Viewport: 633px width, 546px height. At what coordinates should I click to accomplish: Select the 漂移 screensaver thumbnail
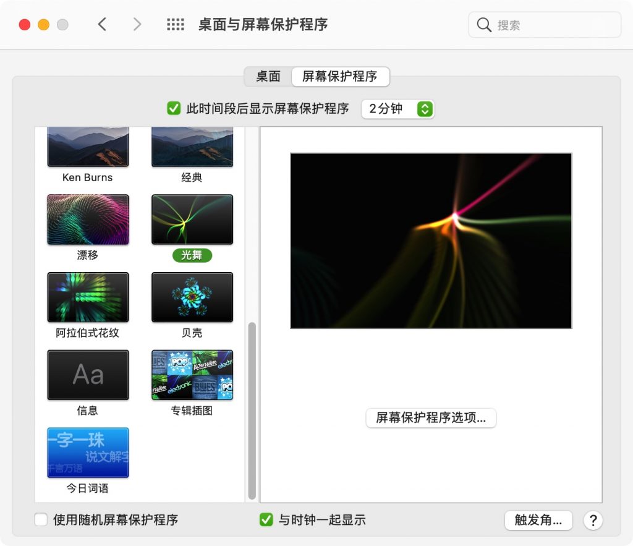pos(88,220)
